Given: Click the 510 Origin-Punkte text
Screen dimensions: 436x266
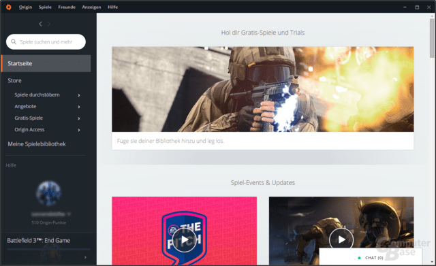Looking at the screenshot, I should pos(48,222).
